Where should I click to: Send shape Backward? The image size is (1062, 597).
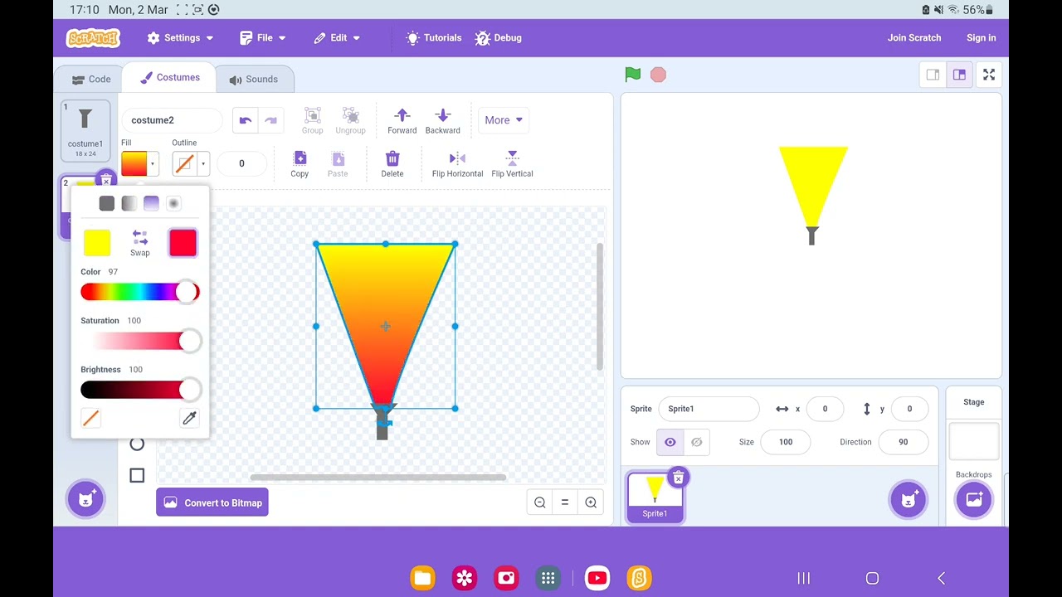point(442,120)
